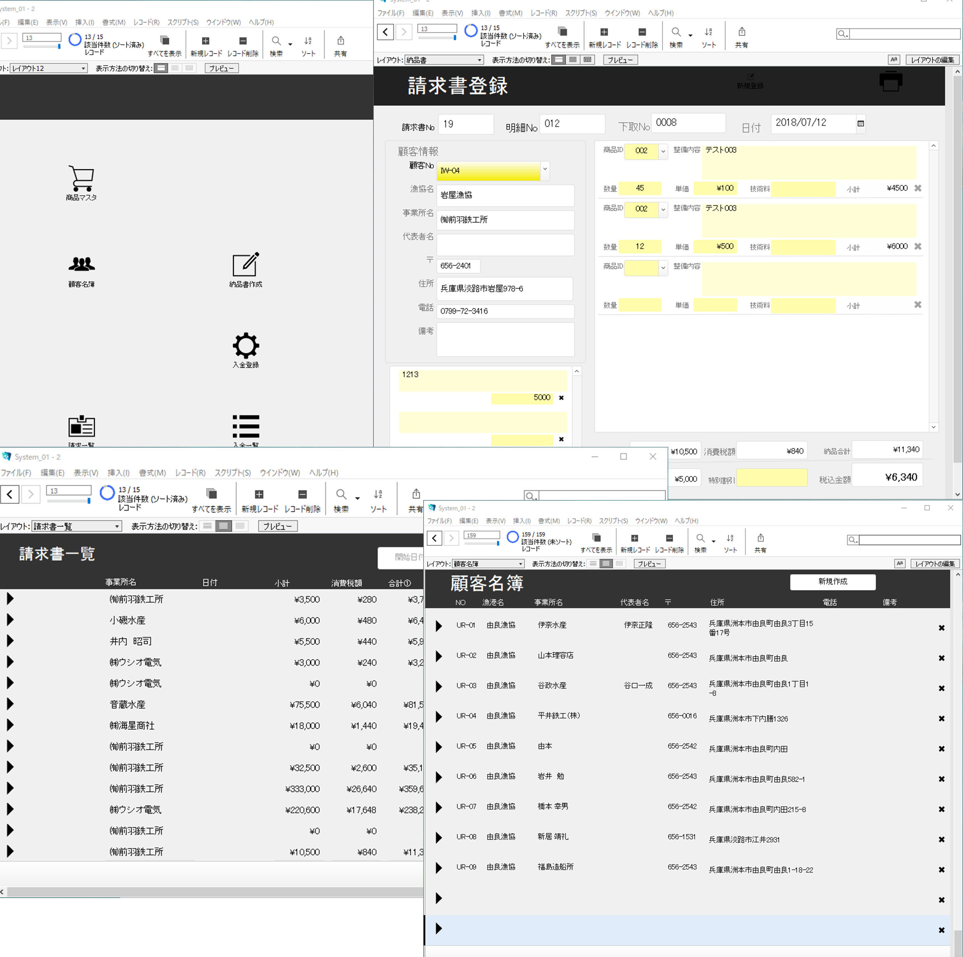Open the レイアウト 請求書一覧 dropdown
This screenshot has width=963, height=957.
click(77, 526)
